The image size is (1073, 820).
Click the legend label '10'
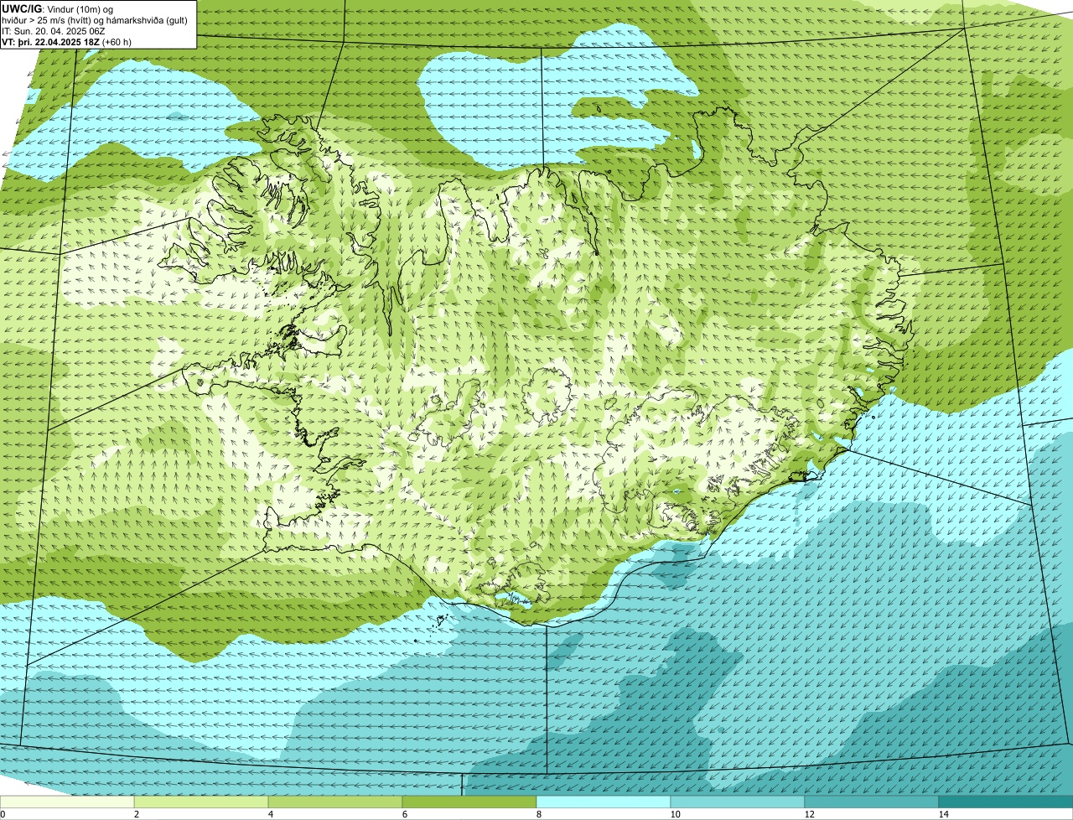tap(675, 814)
